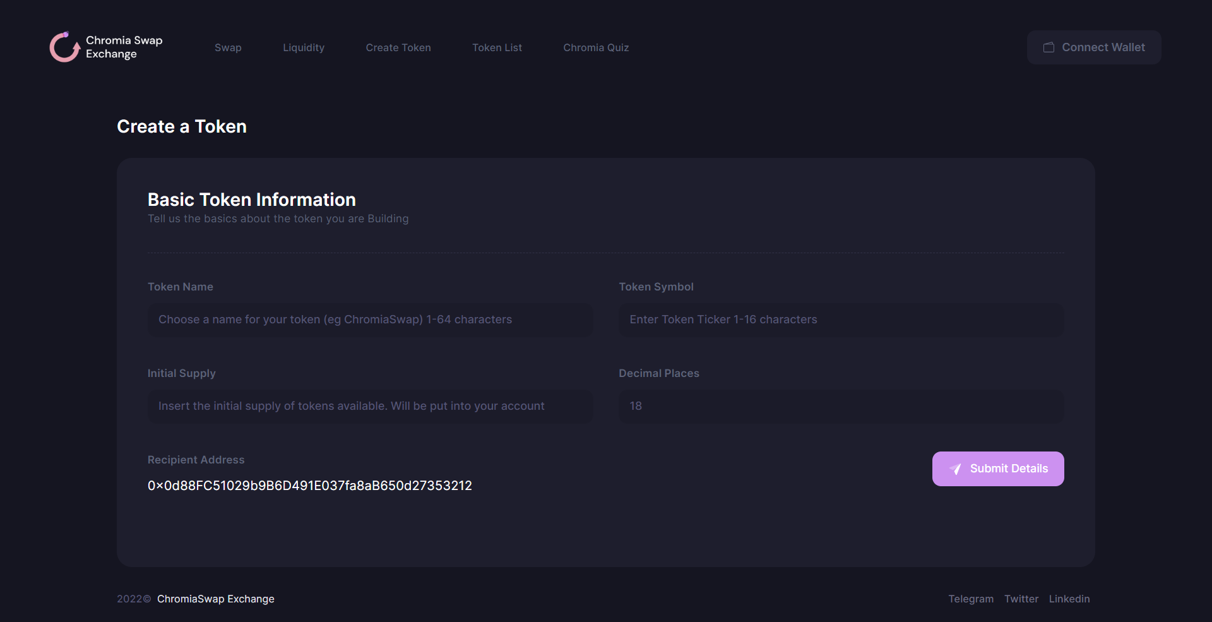Viewport: 1212px width, 622px height.
Task: Open the Swap page
Action: [x=228, y=47]
